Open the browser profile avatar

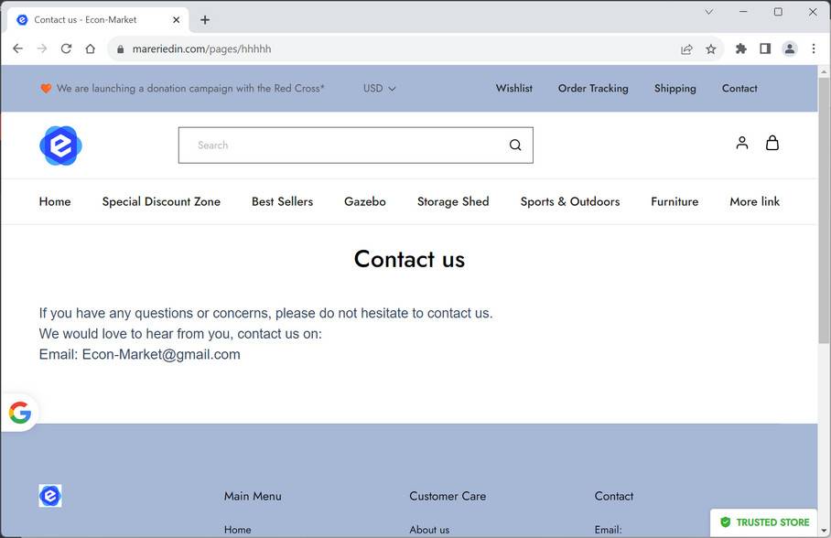(789, 48)
